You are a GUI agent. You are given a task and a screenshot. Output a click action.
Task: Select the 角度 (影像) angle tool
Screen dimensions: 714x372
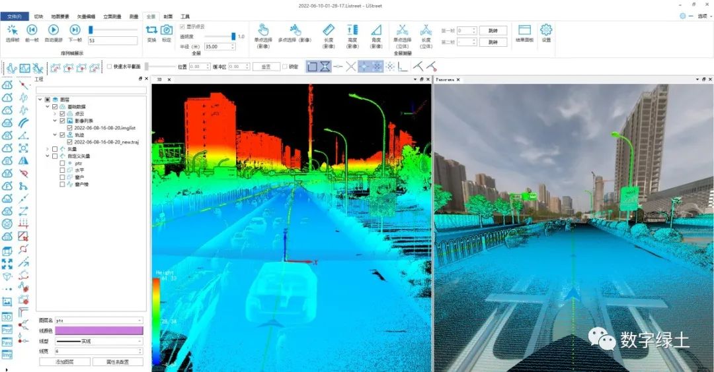pos(376,30)
